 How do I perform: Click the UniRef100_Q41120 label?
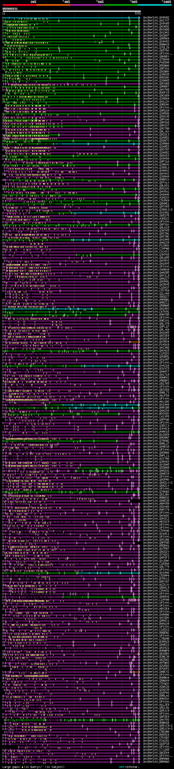156,101
